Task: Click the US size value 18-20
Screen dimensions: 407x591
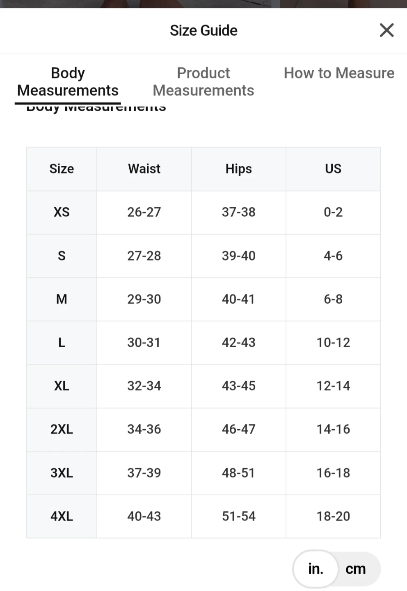Action: 333,516
